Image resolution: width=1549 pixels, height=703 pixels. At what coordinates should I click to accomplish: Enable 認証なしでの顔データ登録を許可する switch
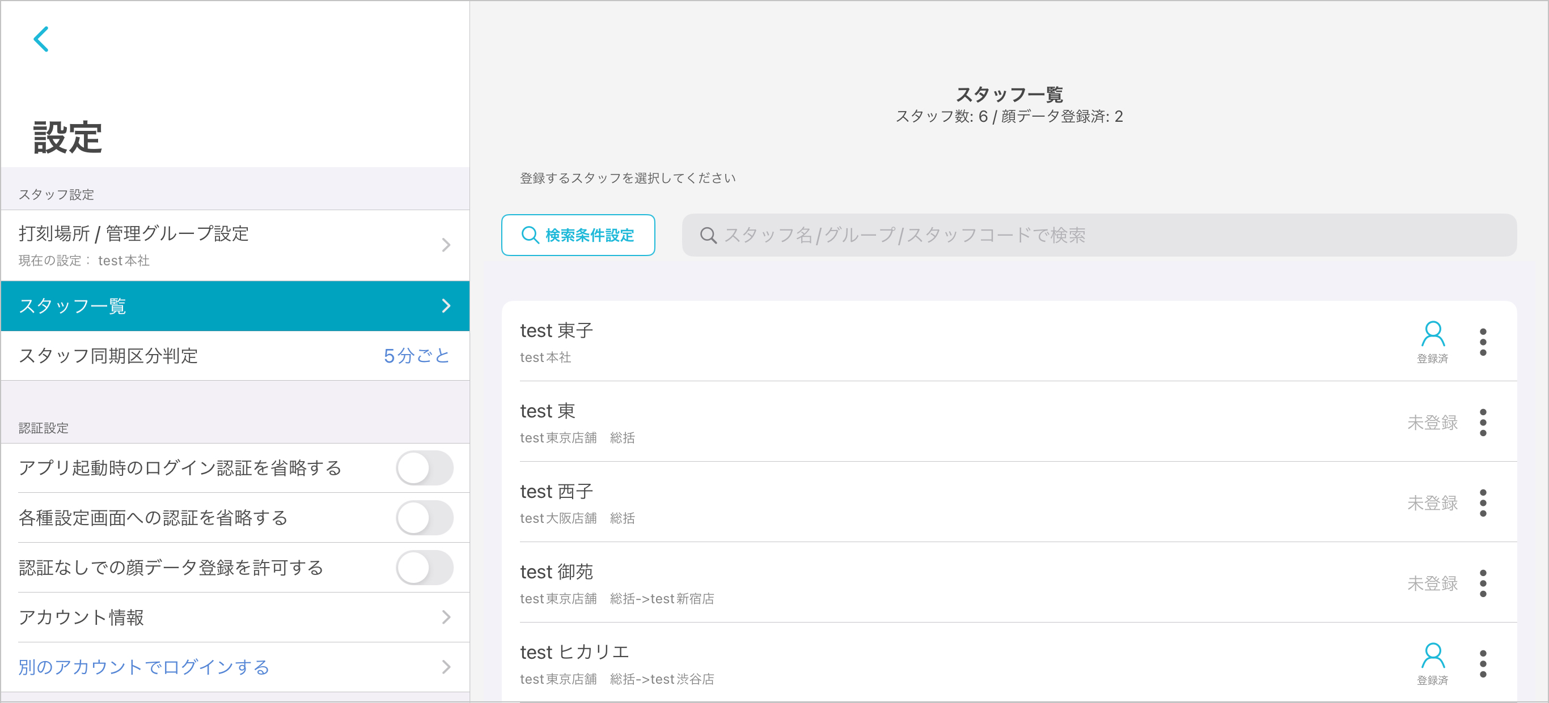[x=424, y=568]
